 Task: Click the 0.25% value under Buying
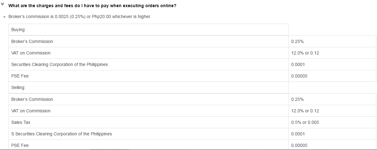pyautogui.click(x=297, y=41)
